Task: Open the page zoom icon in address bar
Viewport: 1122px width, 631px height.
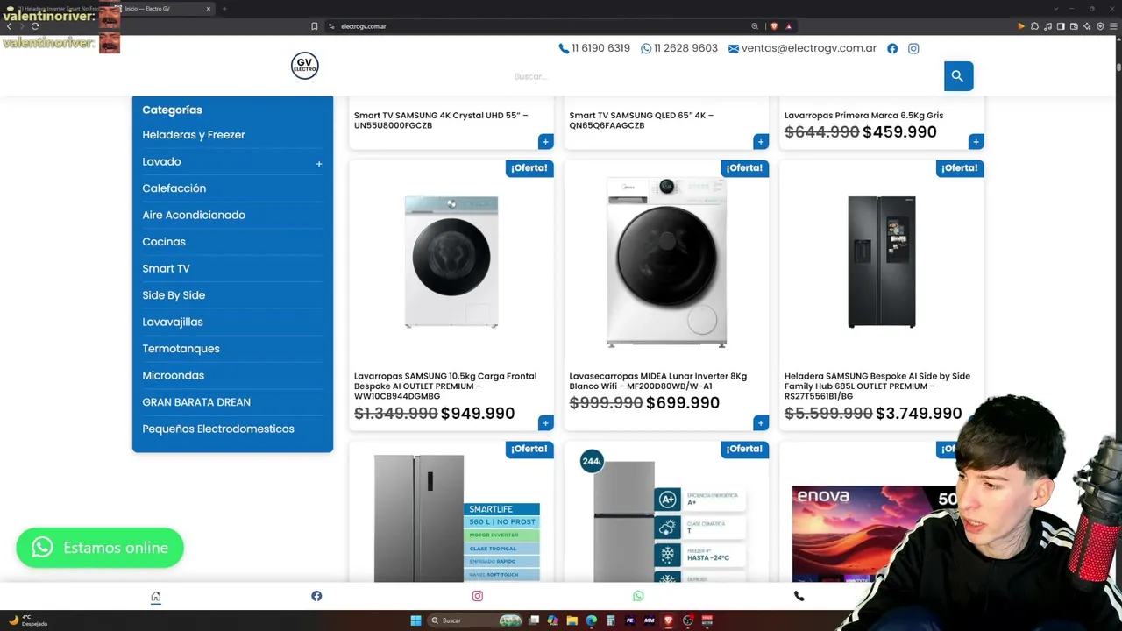Action: [755, 26]
